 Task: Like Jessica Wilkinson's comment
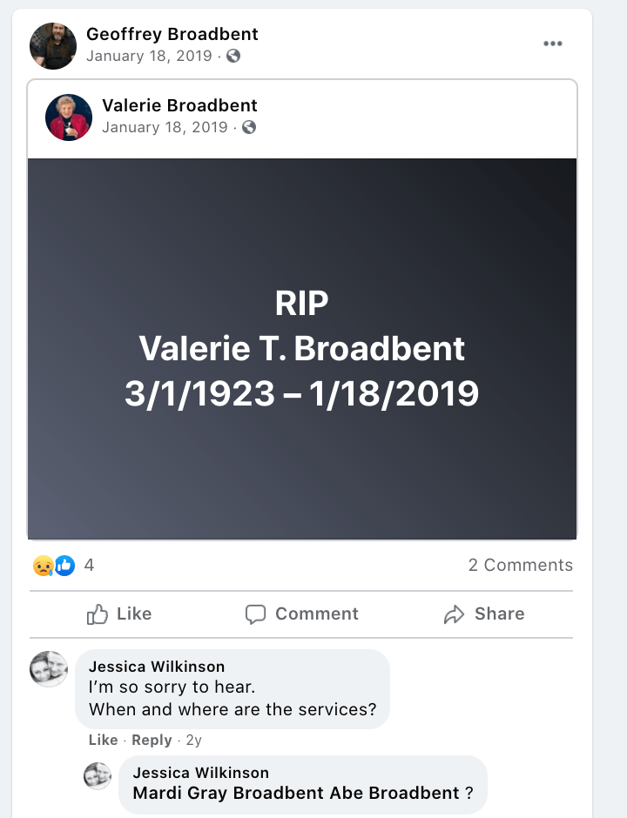(x=103, y=741)
